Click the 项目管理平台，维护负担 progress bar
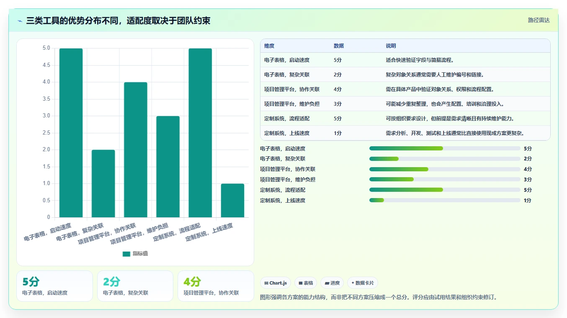The height and width of the screenshot is (318, 567). point(445,180)
